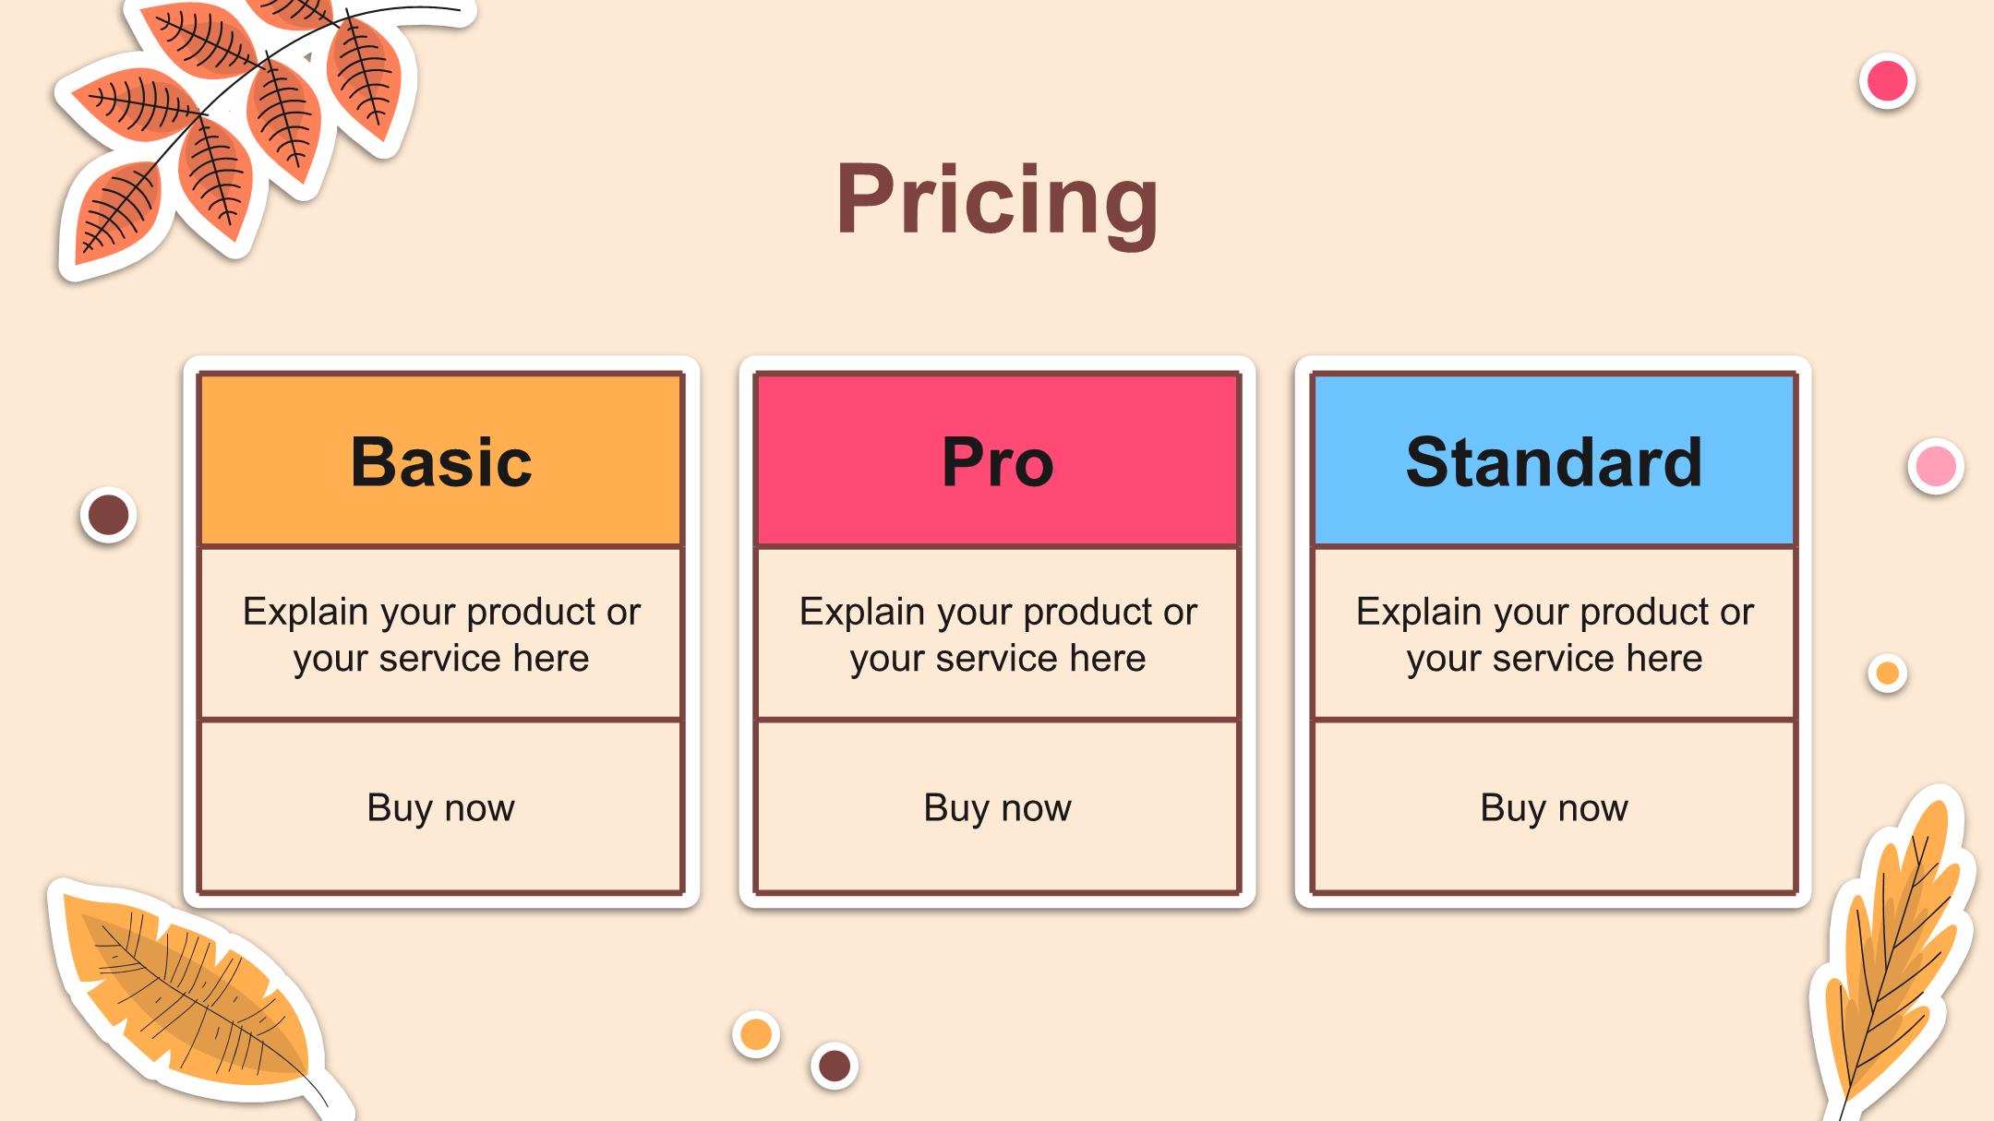Select the orange Basic plan header

pos(441,460)
